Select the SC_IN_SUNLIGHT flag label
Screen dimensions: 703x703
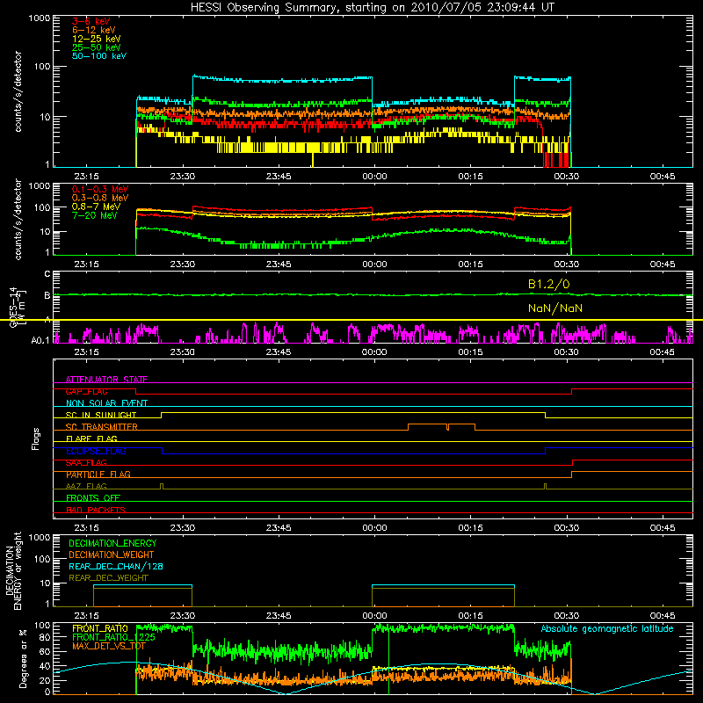coord(101,415)
